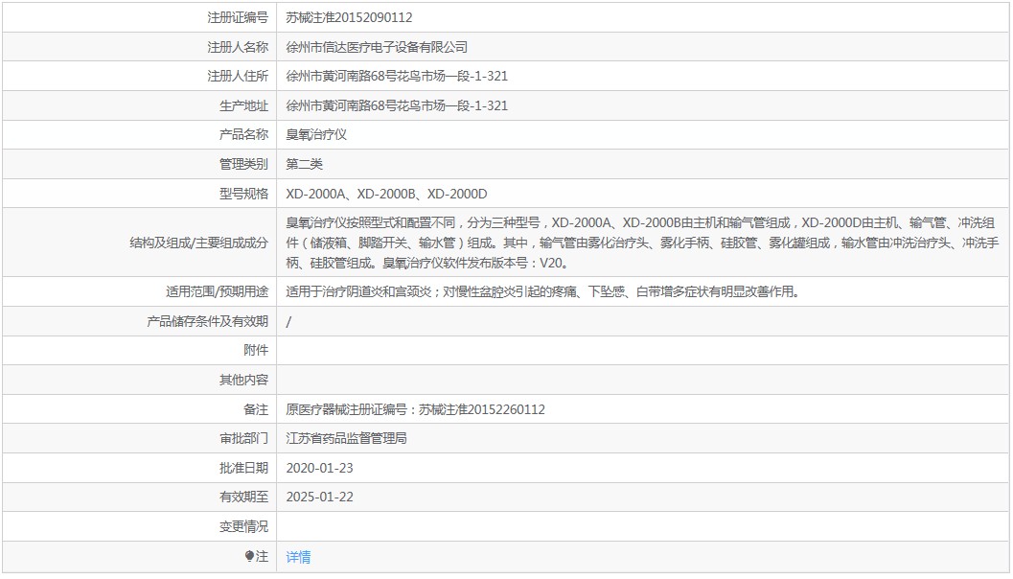Select approval date 2020-01-23

(319, 468)
